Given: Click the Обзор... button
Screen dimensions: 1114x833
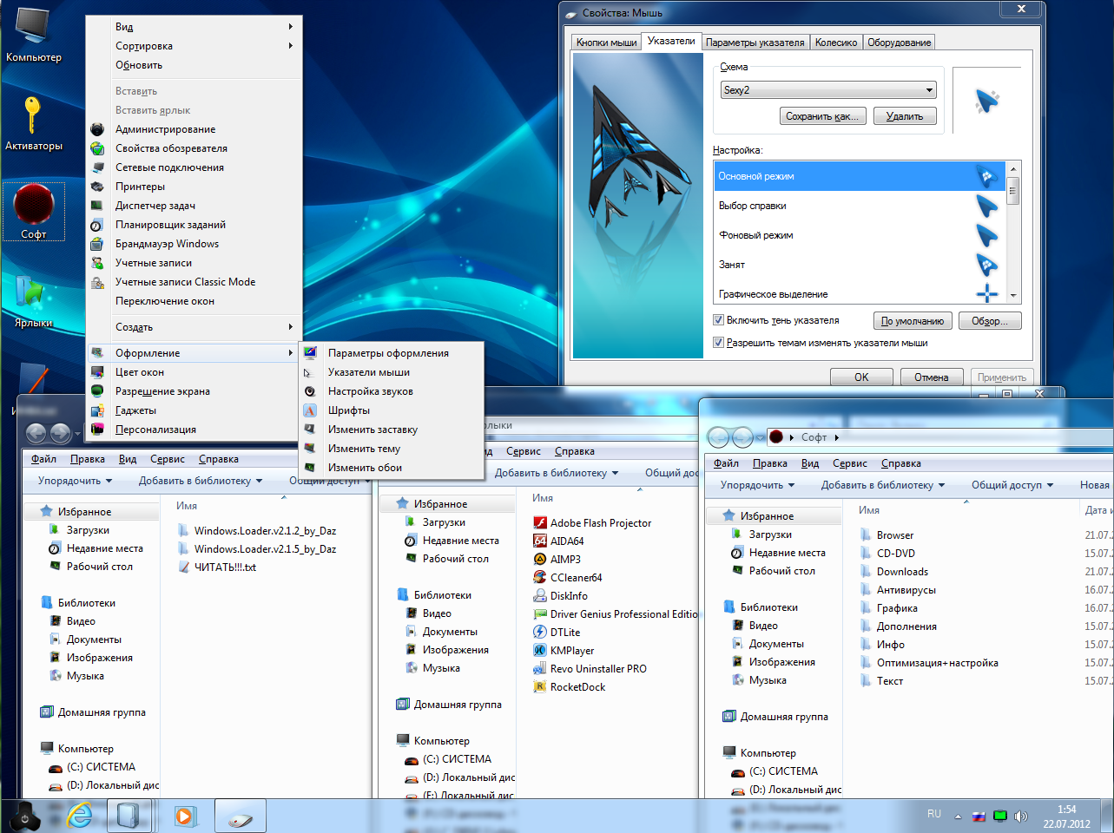Looking at the screenshot, I should (990, 321).
